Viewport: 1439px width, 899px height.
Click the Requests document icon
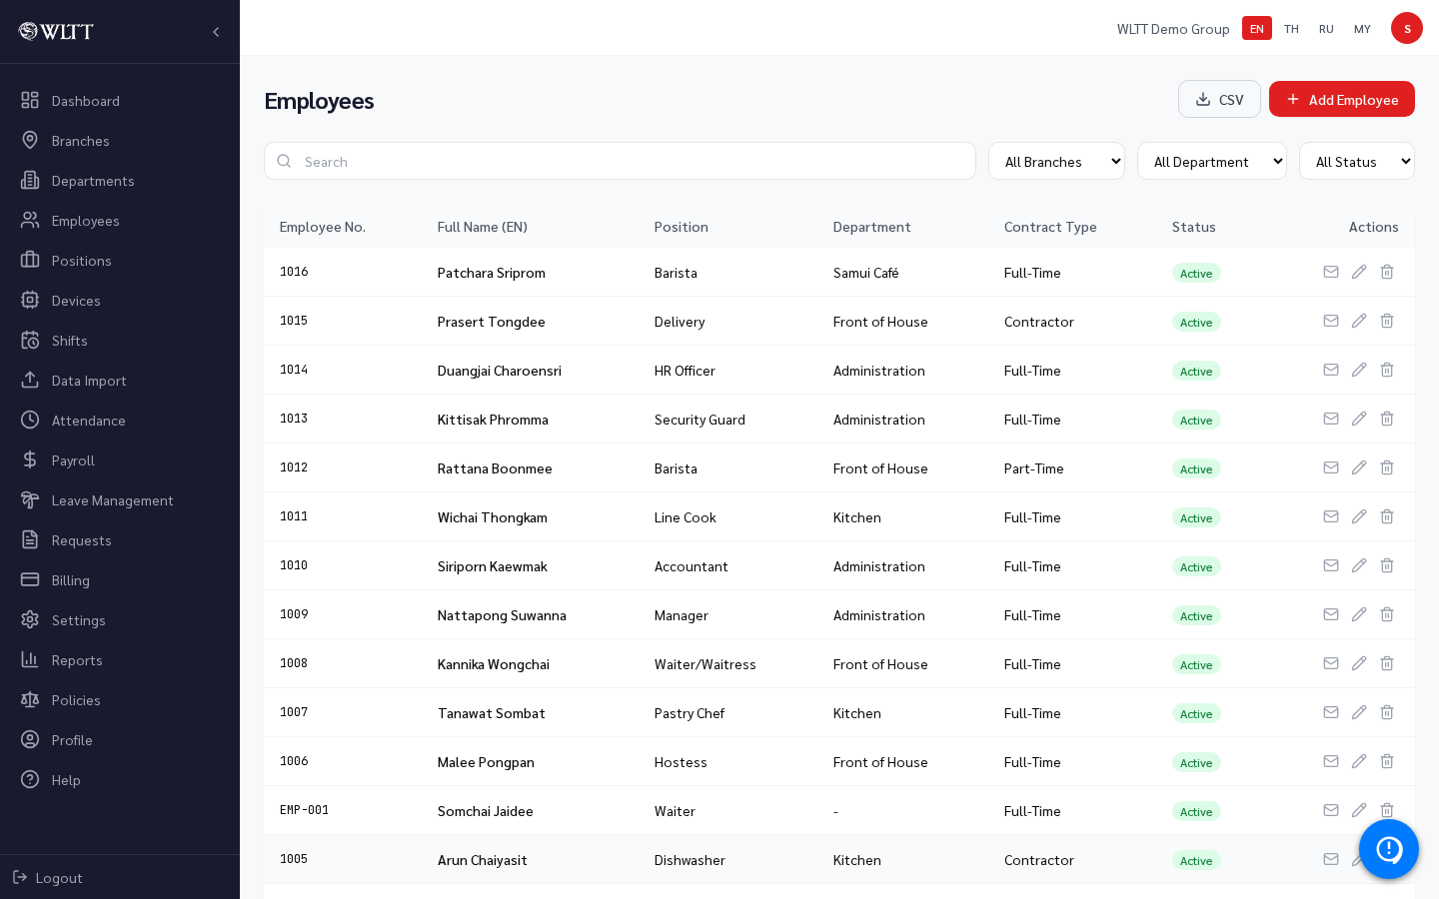click(x=30, y=539)
